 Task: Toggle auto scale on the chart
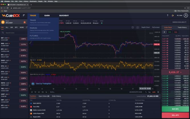tap(154, 92)
